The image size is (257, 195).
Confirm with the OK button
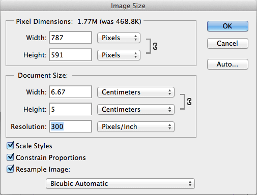point(227,26)
